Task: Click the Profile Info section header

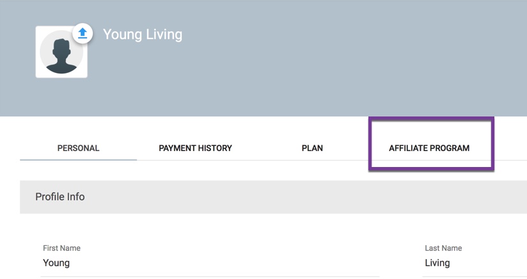Action: coord(60,197)
